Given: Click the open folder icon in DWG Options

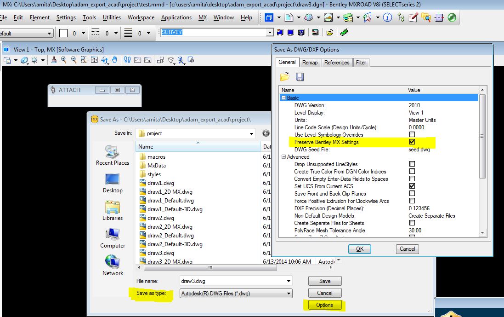Looking at the screenshot, I should tap(285, 77).
